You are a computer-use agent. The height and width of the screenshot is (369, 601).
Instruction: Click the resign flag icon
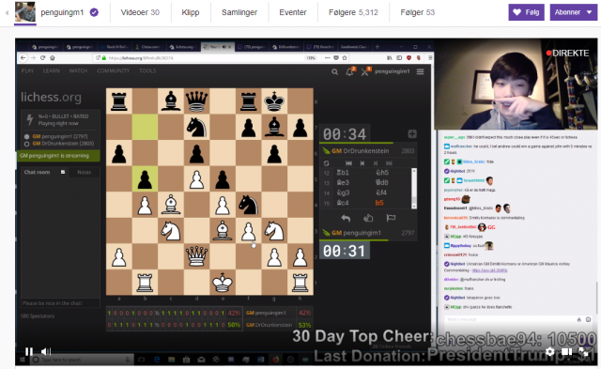(391, 218)
